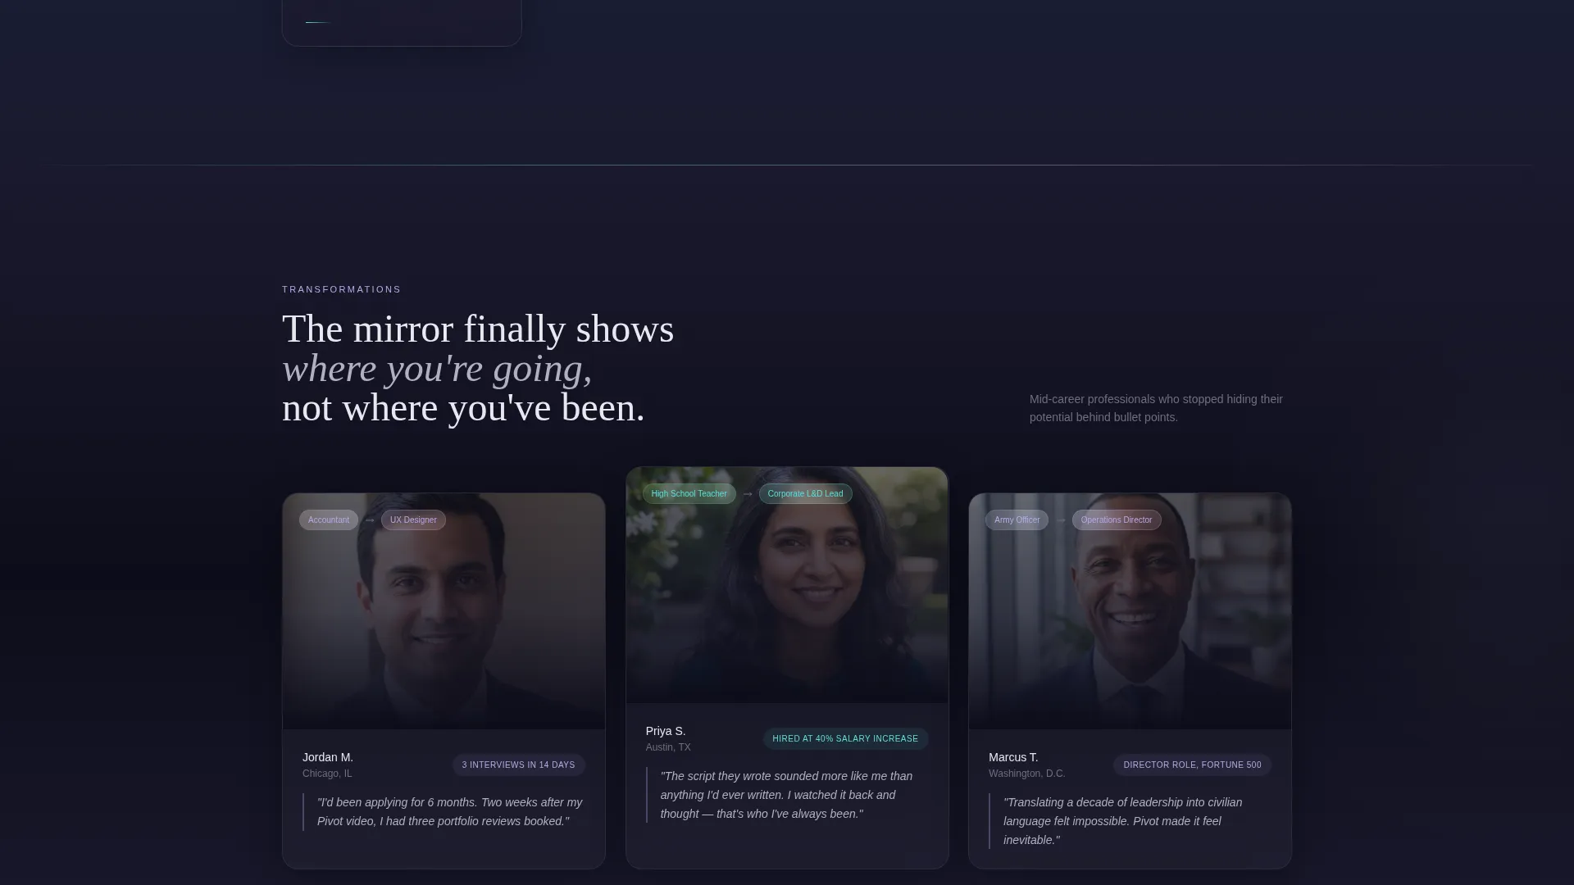Screen dimensions: 1574x885
Task: Open Priya S.'s portrait photo
Action: (787, 585)
